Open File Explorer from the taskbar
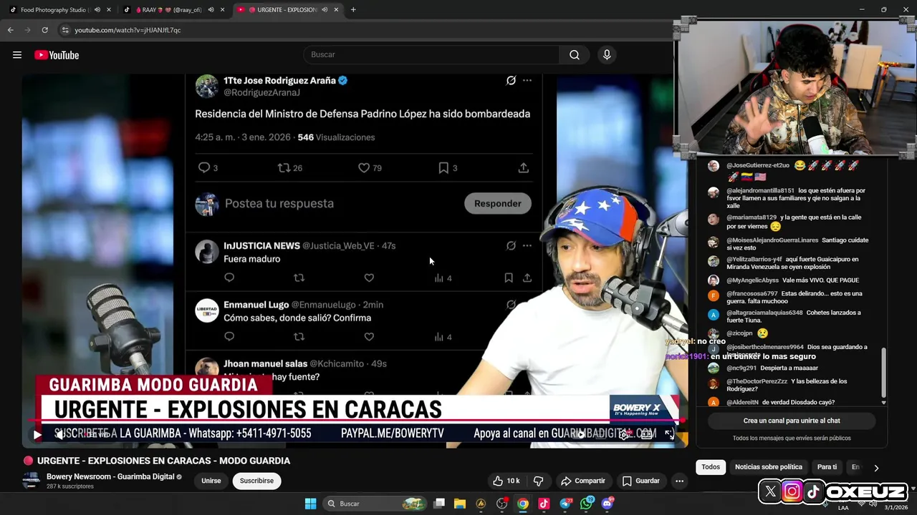The height and width of the screenshot is (515, 917). click(460, 504)
